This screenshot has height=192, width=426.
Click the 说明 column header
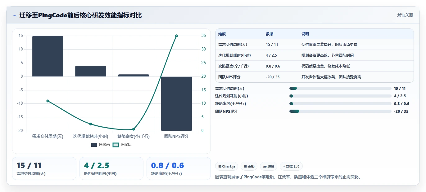(305, 34)
